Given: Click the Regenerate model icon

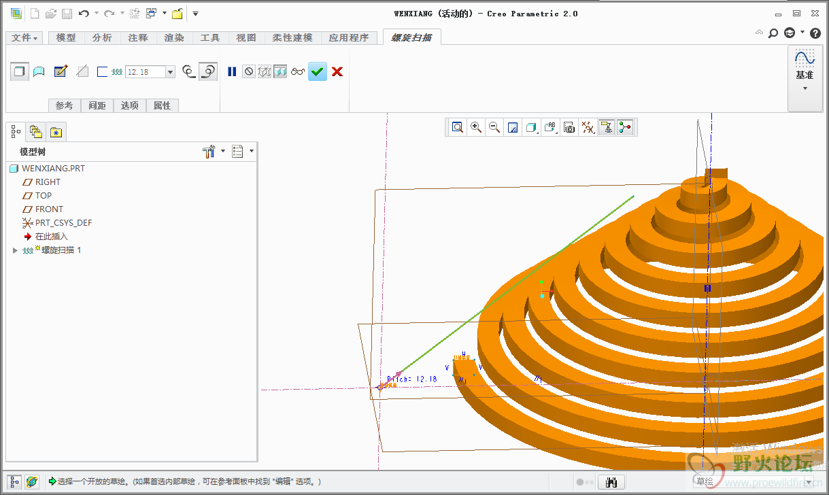Looking at the screenshot, I should (x=135, y=14).
